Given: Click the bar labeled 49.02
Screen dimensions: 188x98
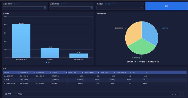Looking at the screenshot, I should tap(79, 56).
